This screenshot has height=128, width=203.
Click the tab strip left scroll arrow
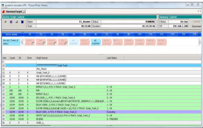[x=198, y=11]
